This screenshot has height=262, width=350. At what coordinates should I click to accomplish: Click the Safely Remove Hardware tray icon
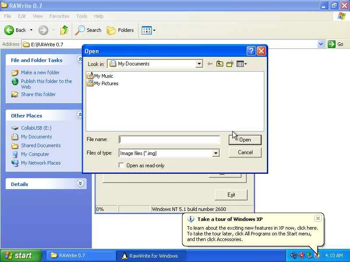click(294, 255)
